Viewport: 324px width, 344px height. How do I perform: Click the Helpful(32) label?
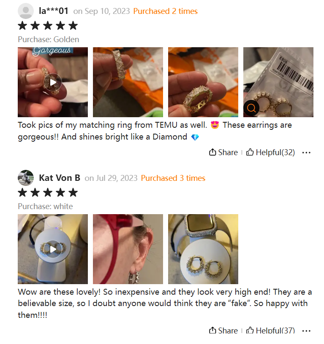coord(275,152)
